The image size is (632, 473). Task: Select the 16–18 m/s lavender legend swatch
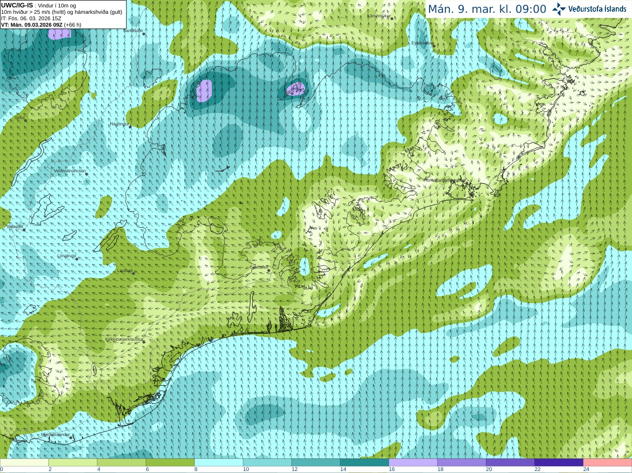click(x=413, y=463)
